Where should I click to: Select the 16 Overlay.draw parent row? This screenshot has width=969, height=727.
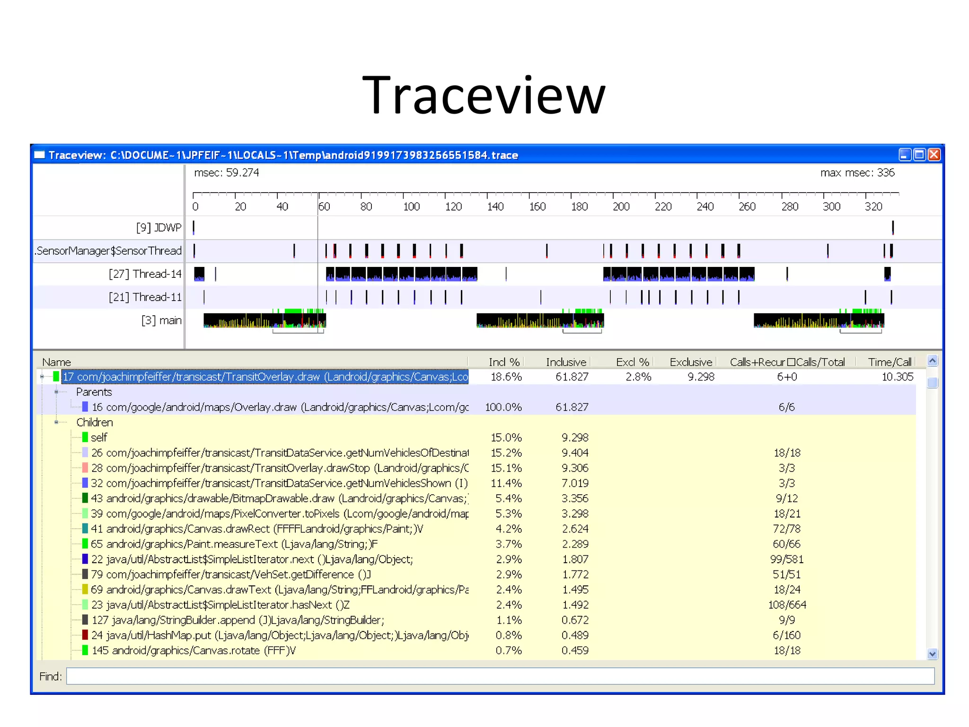click(x=476, y=407)
